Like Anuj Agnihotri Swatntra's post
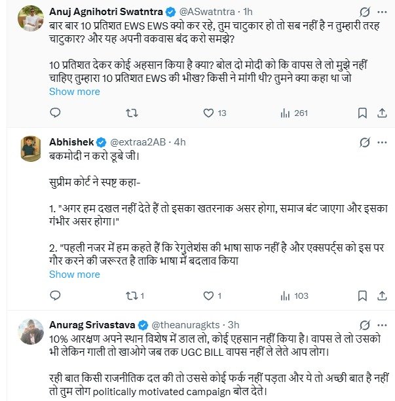The image size is (395, 401). (208, 113)
